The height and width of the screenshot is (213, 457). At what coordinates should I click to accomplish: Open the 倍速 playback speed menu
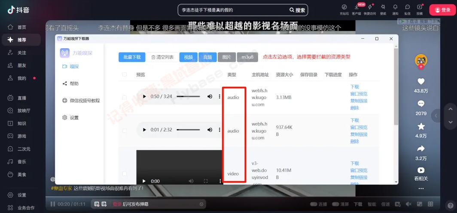(385, 204)
